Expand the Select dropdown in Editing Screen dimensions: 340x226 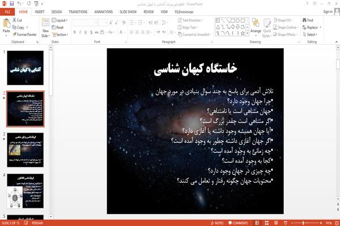[311, 35]
